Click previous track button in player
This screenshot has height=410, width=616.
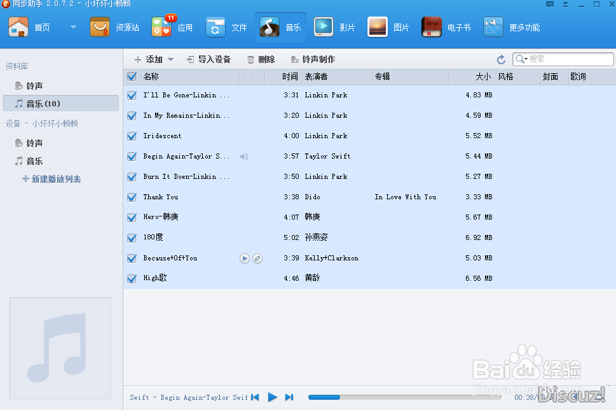pyautogui.click(x=256, y=397)
